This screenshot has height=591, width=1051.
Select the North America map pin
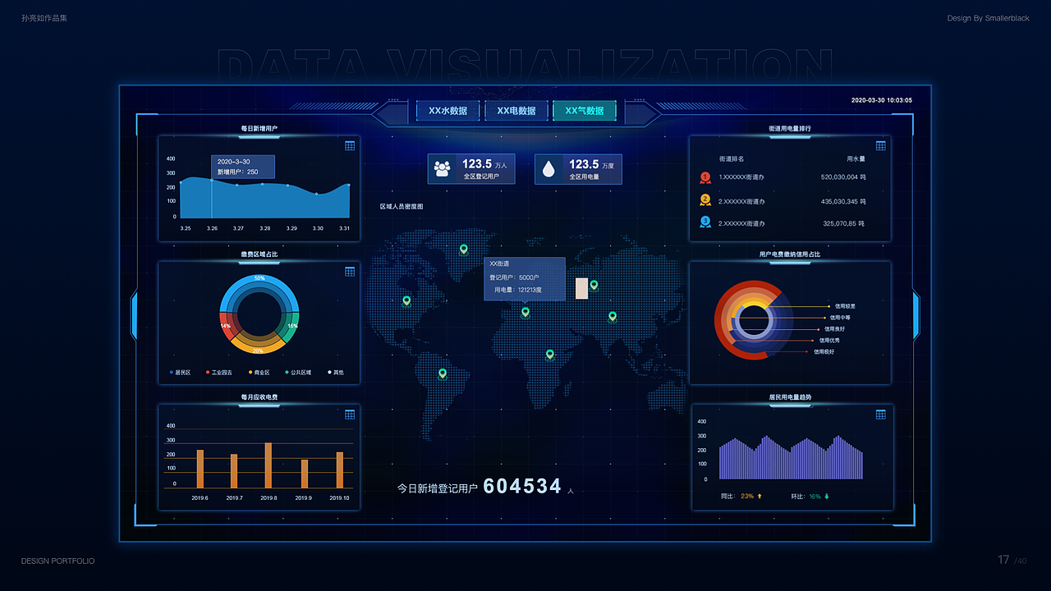point(406,301)
